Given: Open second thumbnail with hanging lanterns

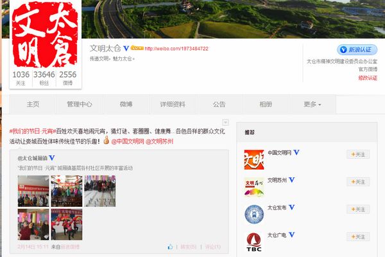Looking at the screenshot, I should tap(67, 191).
